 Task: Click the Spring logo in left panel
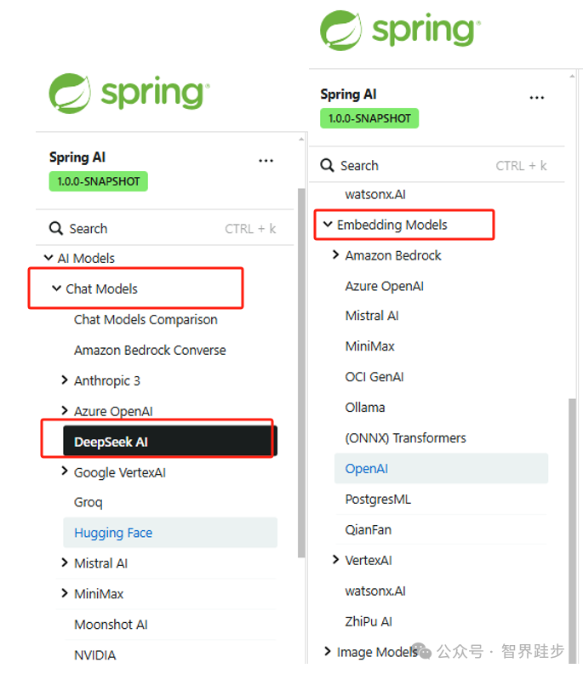pos(129,94)
